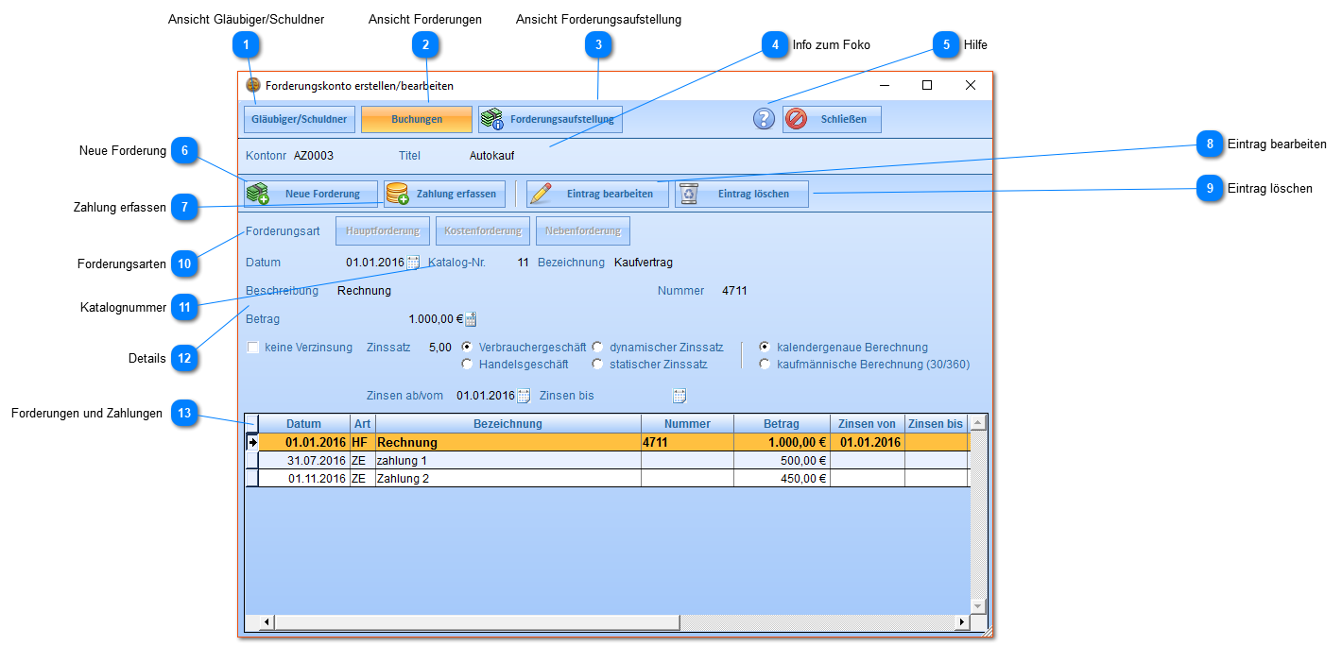Click the Titel value Autokauf
The width and height of the screenshot is (1342, 646).
492,155
